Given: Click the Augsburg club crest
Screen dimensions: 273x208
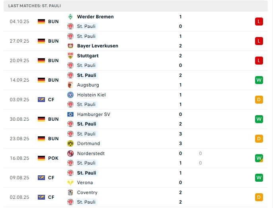Looking at the screenshot, I should (x=70, y=85).
